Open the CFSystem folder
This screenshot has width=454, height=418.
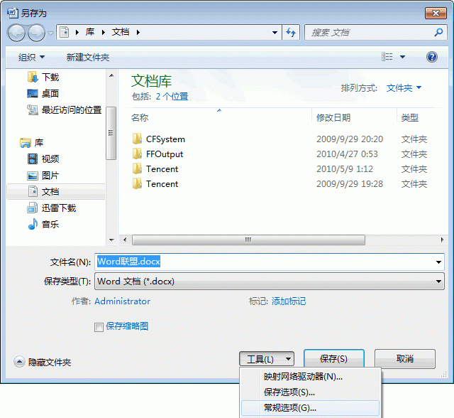(165, 139)
